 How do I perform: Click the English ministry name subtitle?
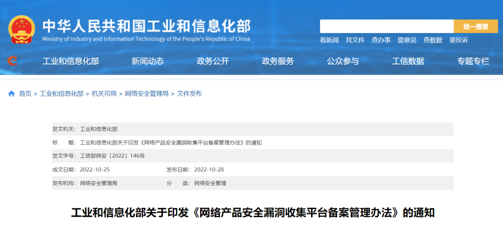click(146, 39)
